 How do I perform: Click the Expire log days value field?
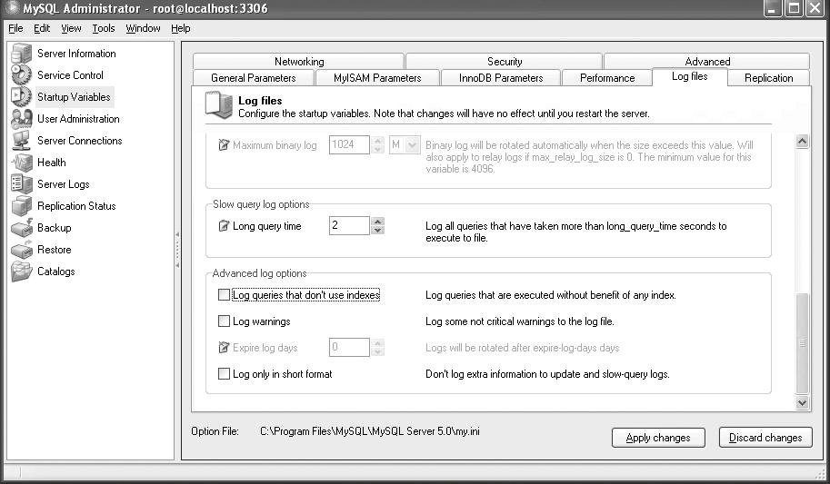pyautogui.click(x=349, y=348)
